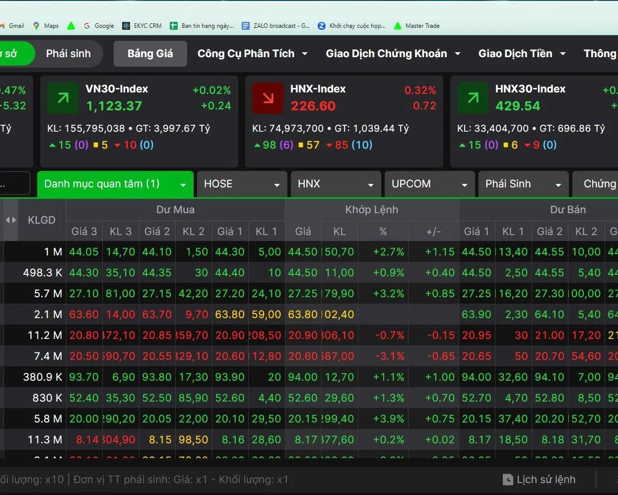Click the HNX30-Index green up-arrow icon
The width and height of the screenshot is (618, 495).
click(473, 98)
